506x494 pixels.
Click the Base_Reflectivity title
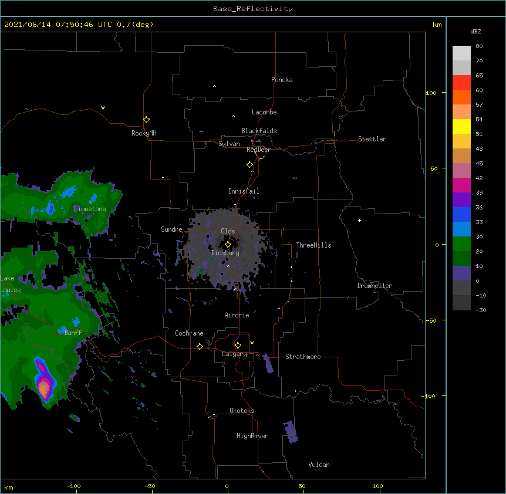253,9
